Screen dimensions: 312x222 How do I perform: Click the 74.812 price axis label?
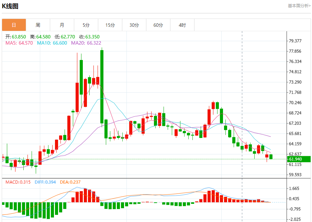(x=295, y=72)
